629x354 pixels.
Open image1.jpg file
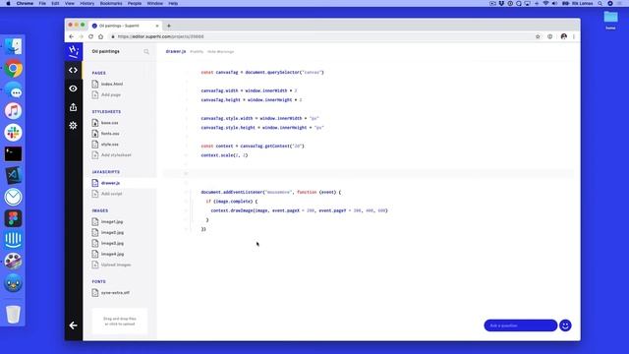(x=112, y=221)
